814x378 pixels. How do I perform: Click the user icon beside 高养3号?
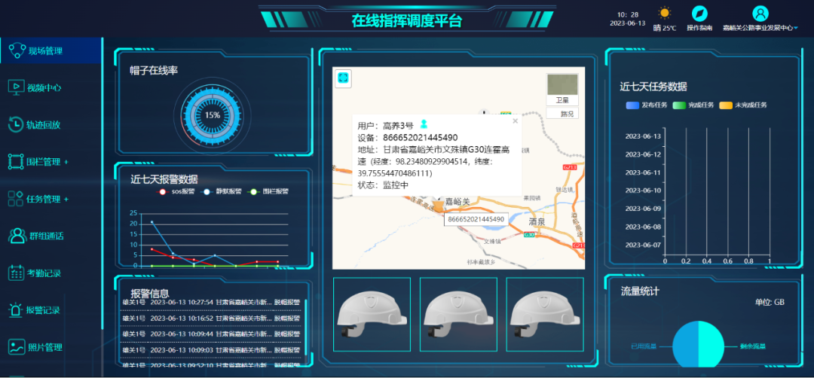click(x=424, y=124)
